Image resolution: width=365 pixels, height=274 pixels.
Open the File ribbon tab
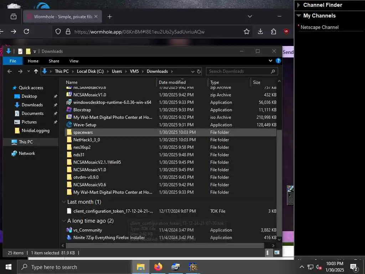13,61
